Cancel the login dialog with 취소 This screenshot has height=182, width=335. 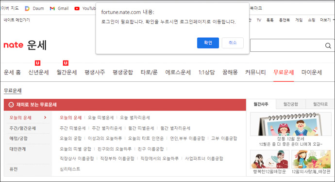(233, 43)
